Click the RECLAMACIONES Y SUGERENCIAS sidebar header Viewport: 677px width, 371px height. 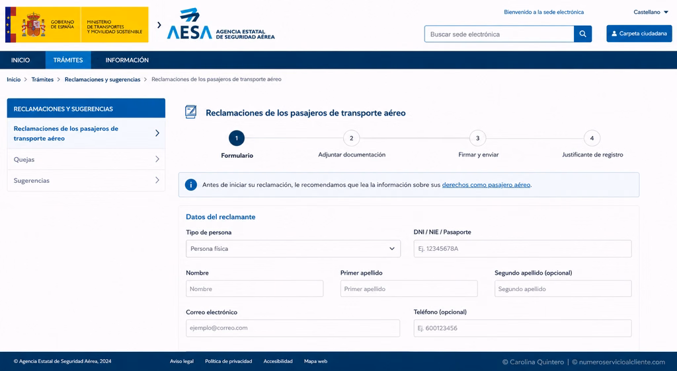[x=86, y=108]
